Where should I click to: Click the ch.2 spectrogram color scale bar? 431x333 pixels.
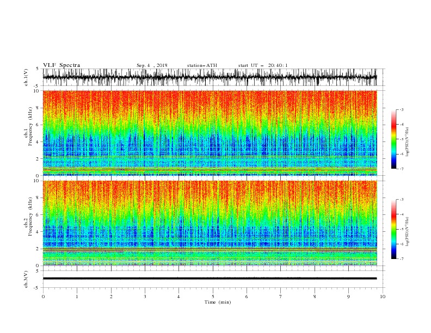393,229
